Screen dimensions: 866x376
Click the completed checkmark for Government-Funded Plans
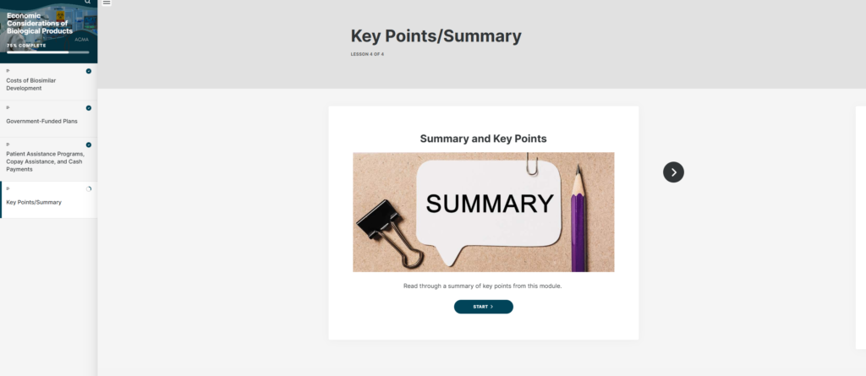click(89, 108)
